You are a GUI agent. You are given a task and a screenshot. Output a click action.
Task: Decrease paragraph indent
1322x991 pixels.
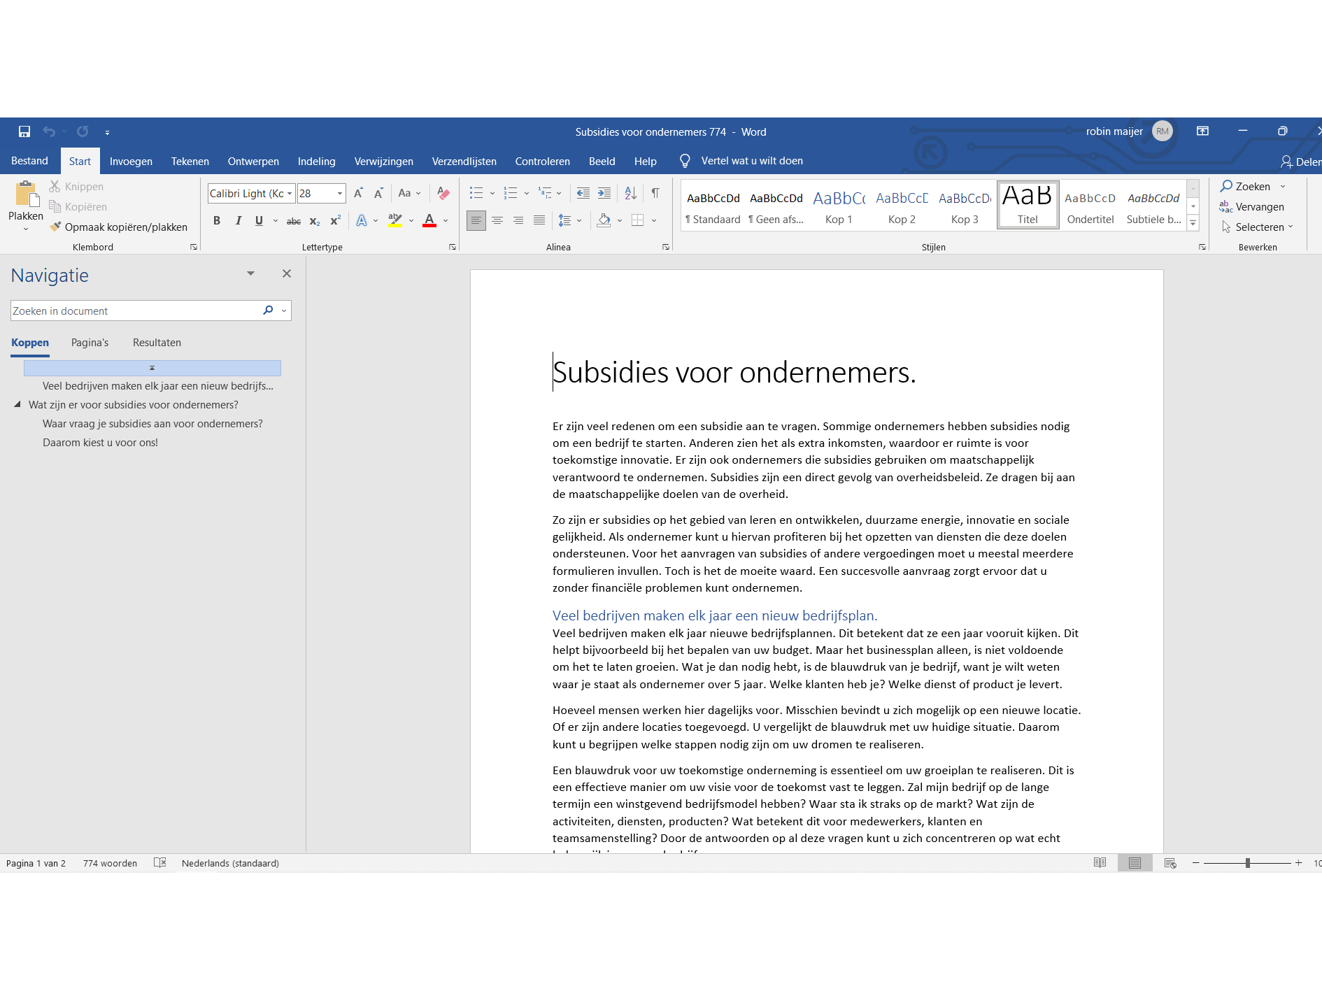click(583, 193)
